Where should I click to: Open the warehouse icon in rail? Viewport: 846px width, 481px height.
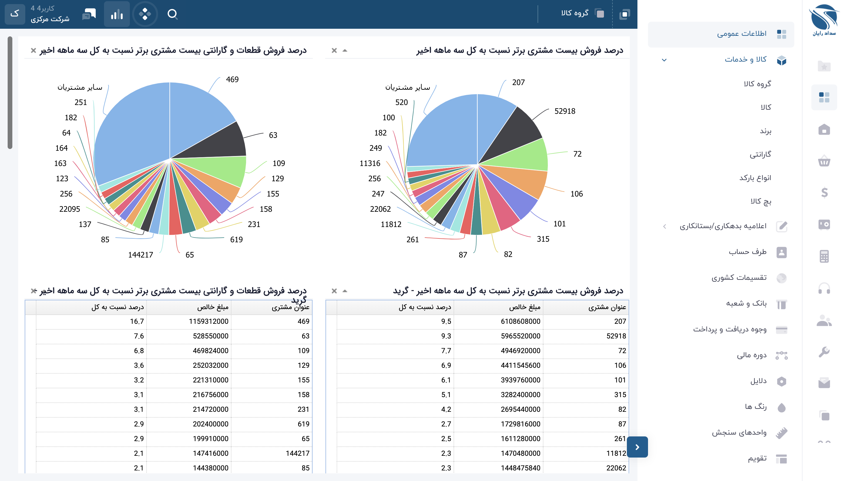click(x=824, y=129)
